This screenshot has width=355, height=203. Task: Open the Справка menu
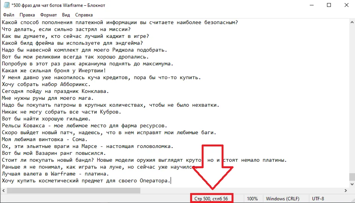coord(84,15)
